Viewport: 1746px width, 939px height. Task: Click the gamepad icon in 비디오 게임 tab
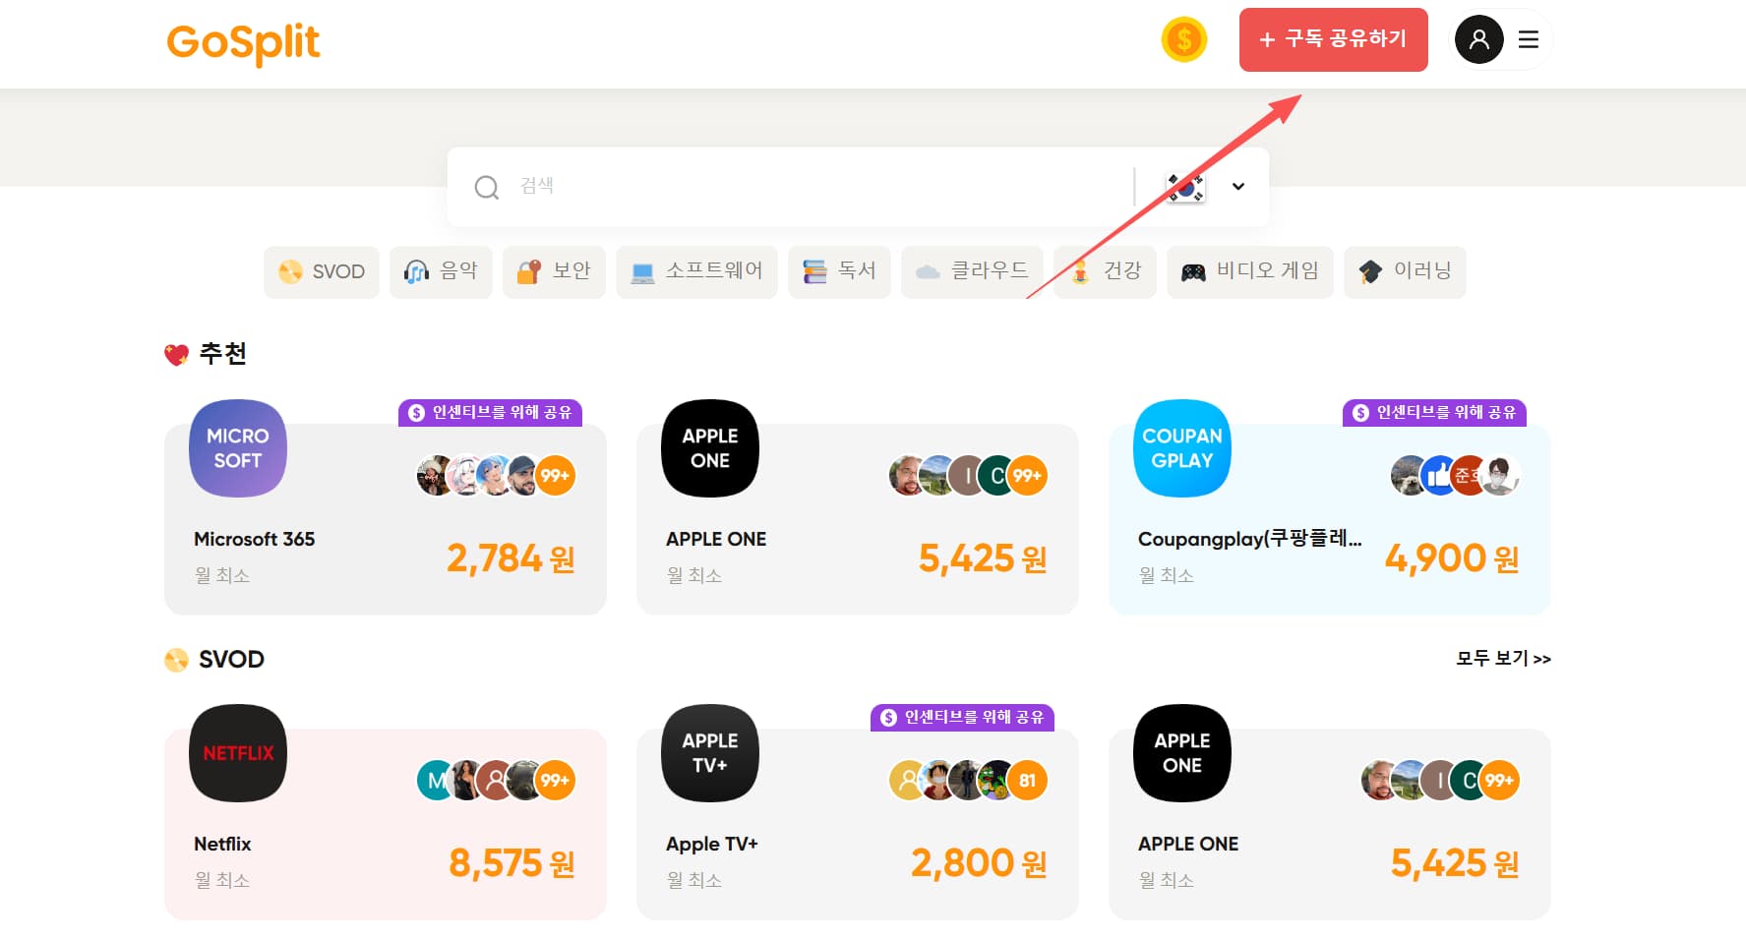pyautogui.click(x=1193, y=272)
